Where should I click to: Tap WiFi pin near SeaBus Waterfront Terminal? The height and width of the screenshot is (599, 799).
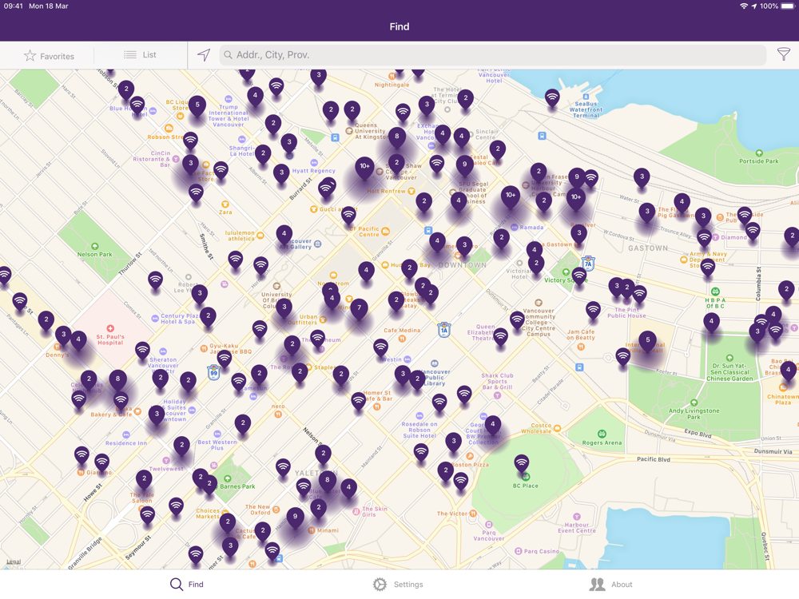552,98
